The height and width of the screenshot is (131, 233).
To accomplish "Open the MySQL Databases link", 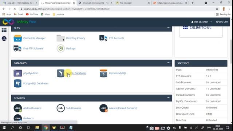I will click(x=76, y=73).
